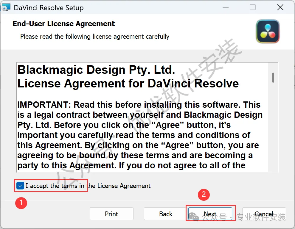Minimize the setup window
This screenshot has height=229, width=295.
pyautogui.click(x=225, y=7)
